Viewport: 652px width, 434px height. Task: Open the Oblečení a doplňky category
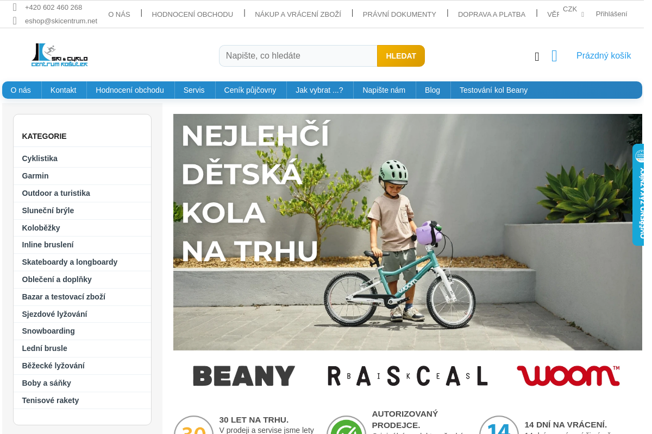pos(82,279)
